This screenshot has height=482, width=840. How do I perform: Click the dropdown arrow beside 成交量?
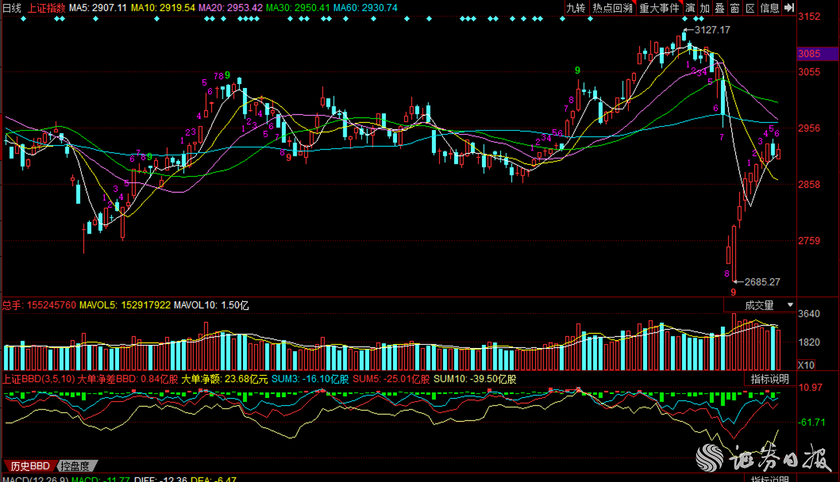tap(790, 305)
